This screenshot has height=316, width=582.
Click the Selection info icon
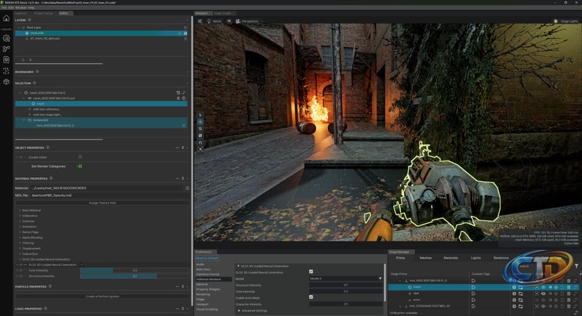(x=34, y=83)
